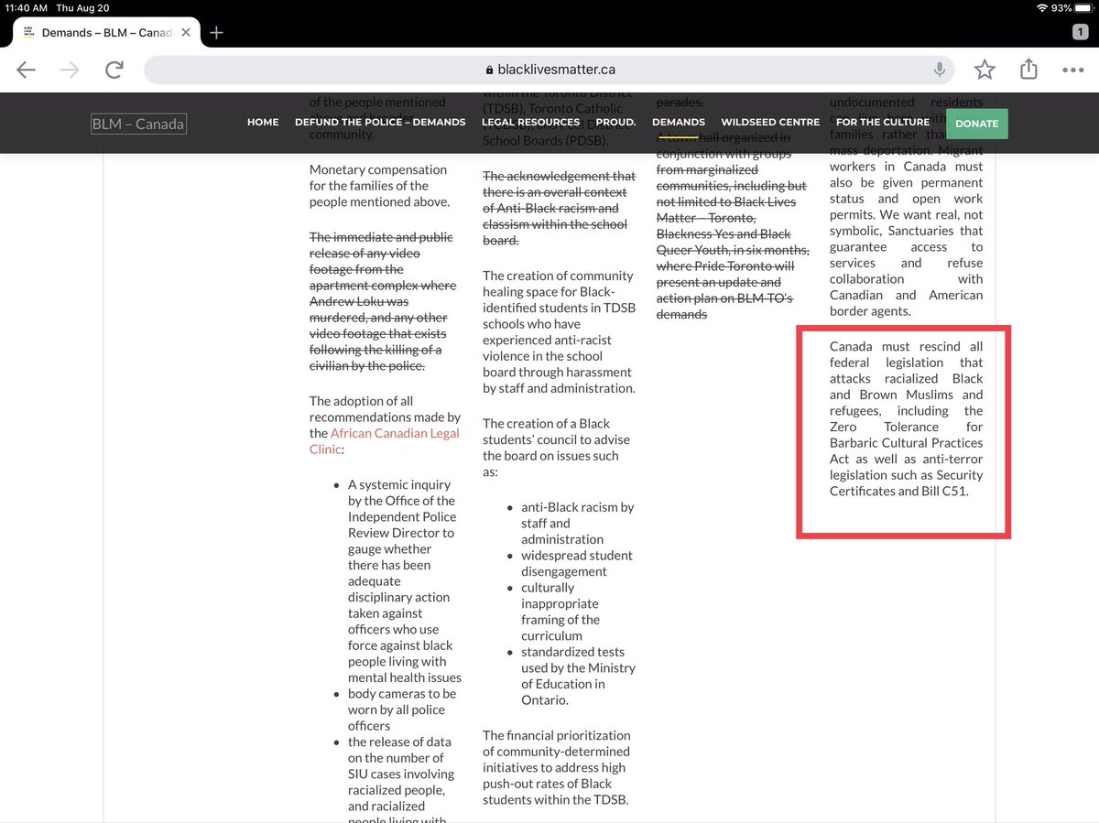Reload the current page
This screenshot has width=1099, height=823.
(x=115, y=70)
